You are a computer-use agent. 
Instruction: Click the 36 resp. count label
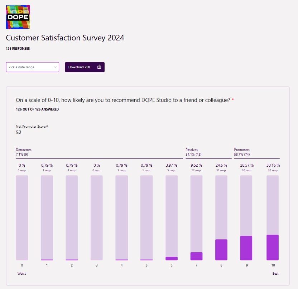(x=247, y=170)
